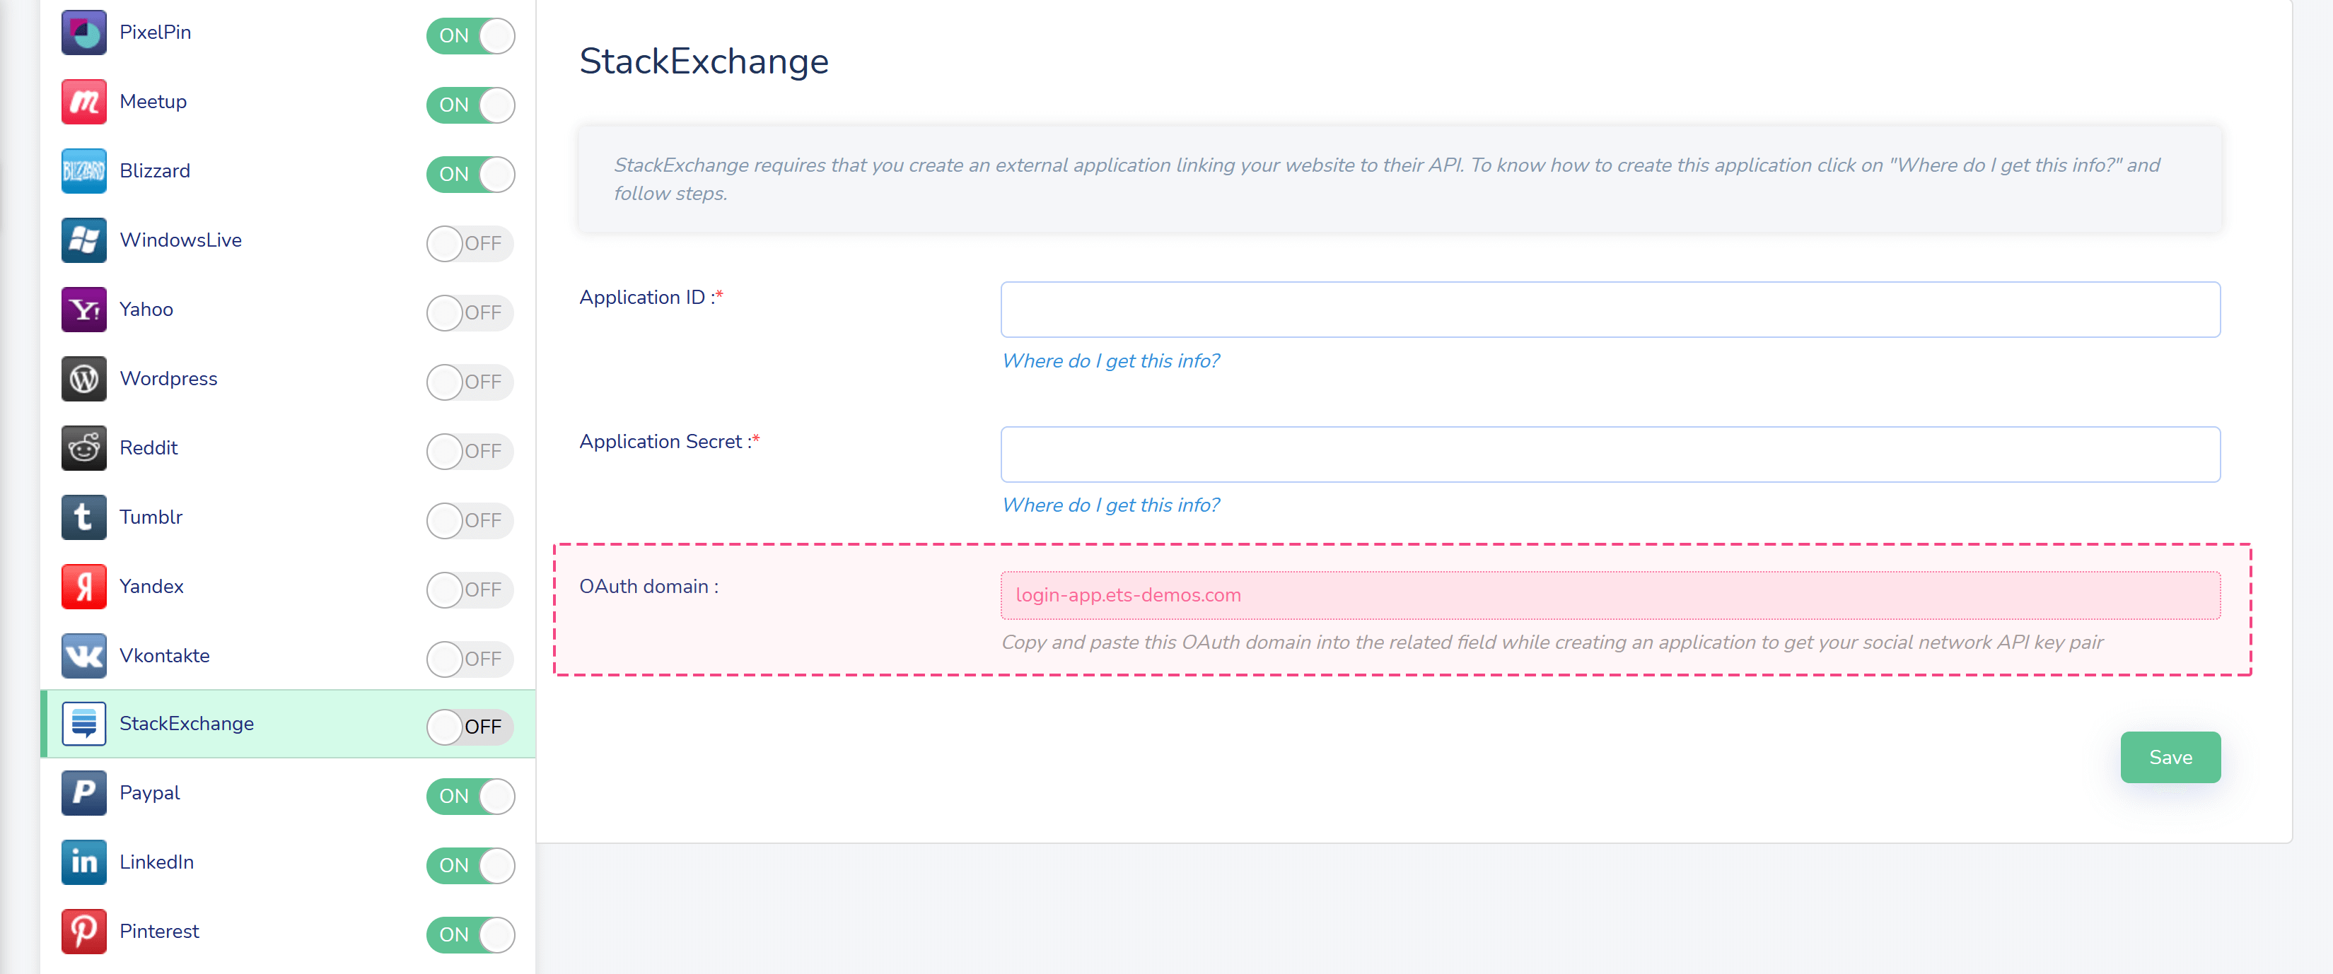The height and width of the screenshot is (974, 2333).
Task: Enable the Wordpress toggle
Action: pyautogui.click(x=470, y=382)
